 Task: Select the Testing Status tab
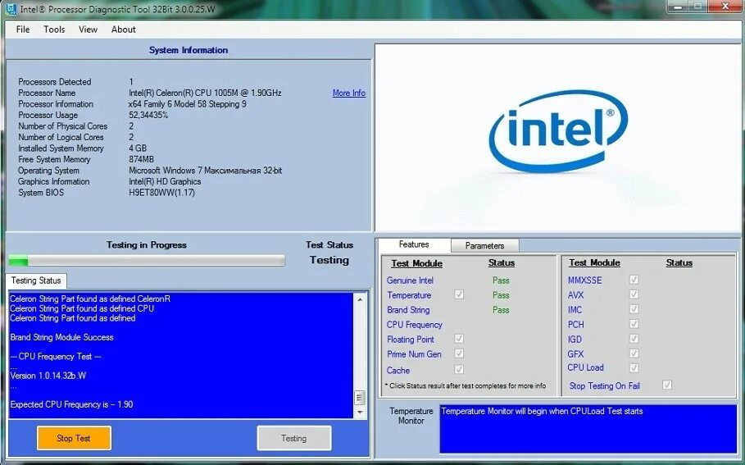(x=36, y=280)
